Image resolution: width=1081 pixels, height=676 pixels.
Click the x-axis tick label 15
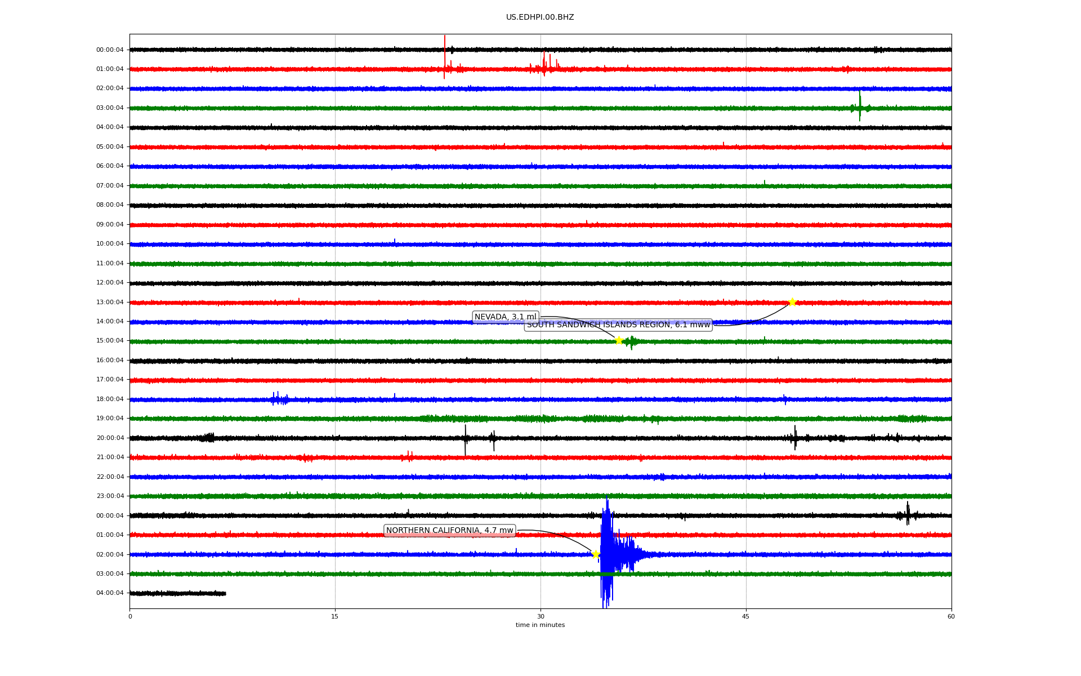335,616
